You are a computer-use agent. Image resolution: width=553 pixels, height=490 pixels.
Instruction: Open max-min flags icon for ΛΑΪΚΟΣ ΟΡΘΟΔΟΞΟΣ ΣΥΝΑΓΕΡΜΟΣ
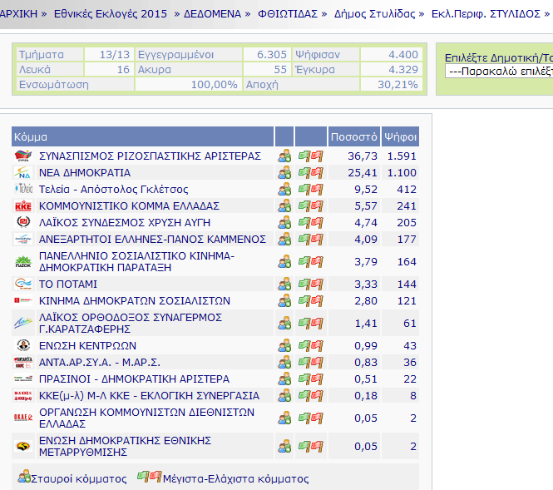point(310,323)
